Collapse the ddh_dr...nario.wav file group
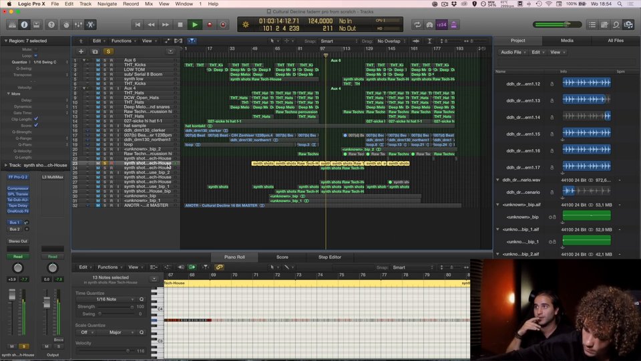This screenshot has width=641, height=361. pos(497,180)
